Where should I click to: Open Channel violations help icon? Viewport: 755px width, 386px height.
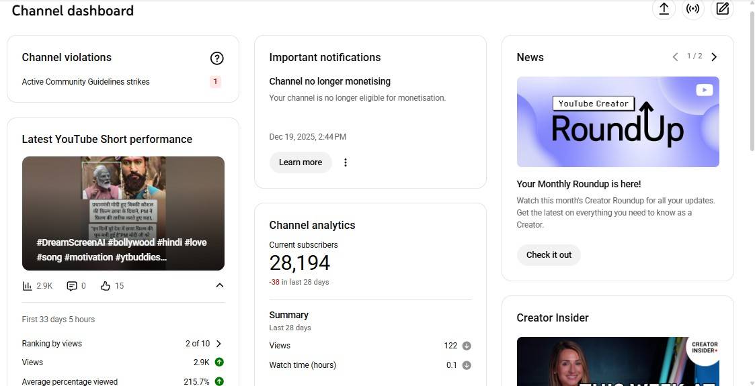(x=216, y=58)
